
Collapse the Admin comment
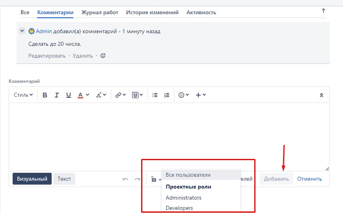(22, 31)
